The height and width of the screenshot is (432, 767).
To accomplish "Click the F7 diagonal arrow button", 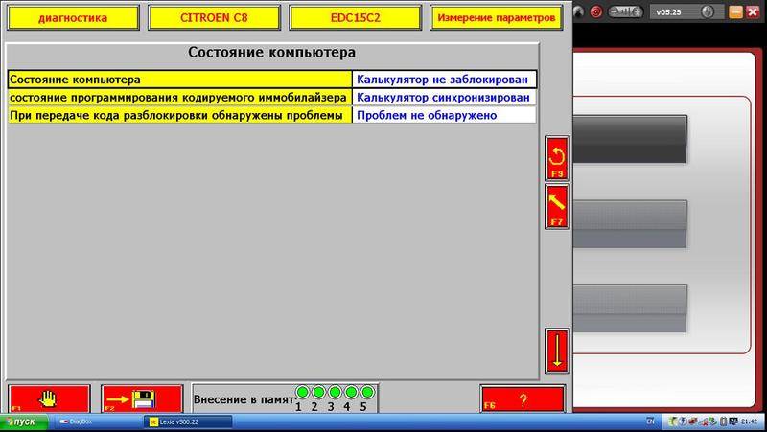I will click(x=557, y=206).
